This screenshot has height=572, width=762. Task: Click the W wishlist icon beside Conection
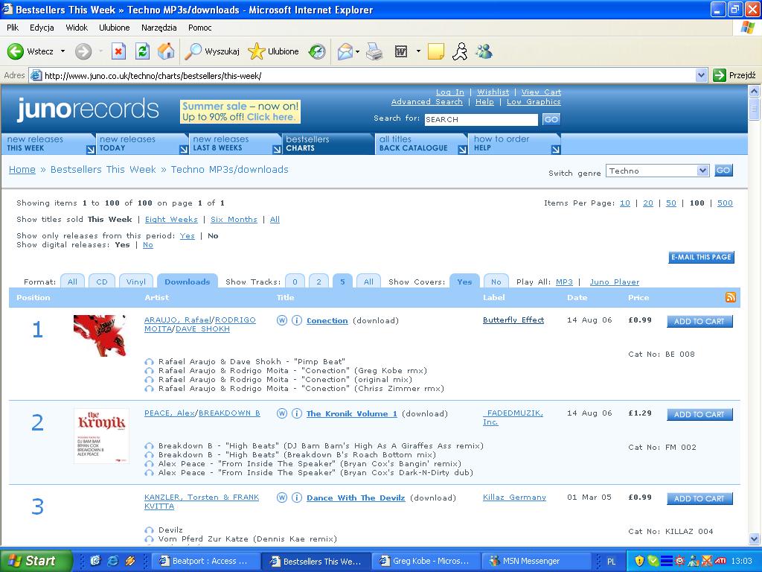tap(281, 320)
